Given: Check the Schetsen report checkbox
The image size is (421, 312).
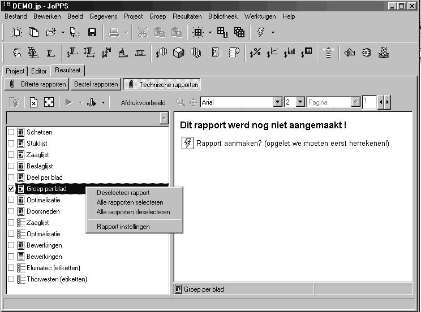Looking at the screenshot, I should tap(11, 132).
